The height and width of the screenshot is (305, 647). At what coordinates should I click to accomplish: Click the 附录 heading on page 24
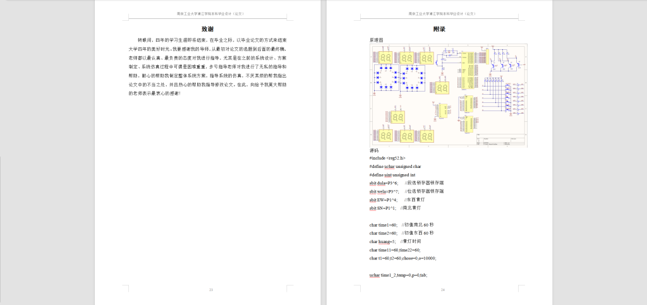(440, 29)
